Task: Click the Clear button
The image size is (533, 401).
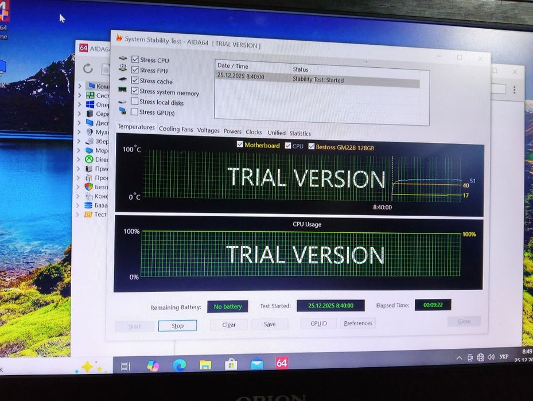Action: pyautogui.click(x=229, y=325)
